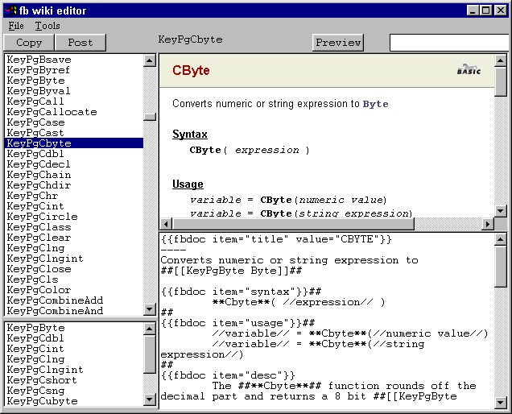Open the File menu
Screen dimensions: 512x414
coord(16,26)
